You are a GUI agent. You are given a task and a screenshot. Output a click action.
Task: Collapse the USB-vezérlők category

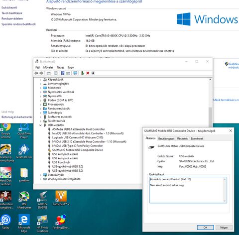click(x=40, y=125)
